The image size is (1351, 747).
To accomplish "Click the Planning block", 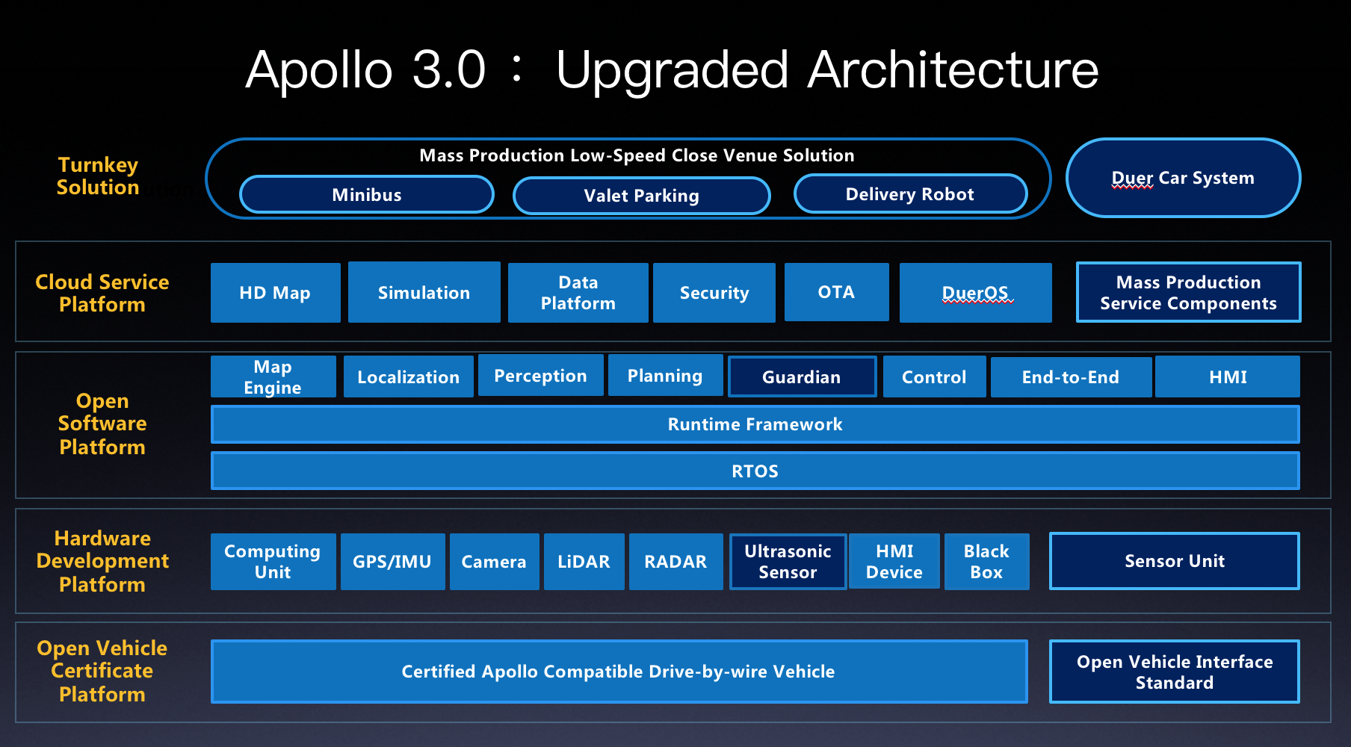I will [x=665, y=375].
